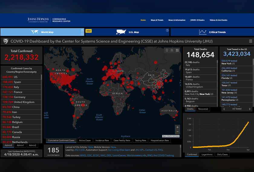Click the Critical Trends chart icon
This screenshot has width=254, height=172.
(x=203, y=32)
